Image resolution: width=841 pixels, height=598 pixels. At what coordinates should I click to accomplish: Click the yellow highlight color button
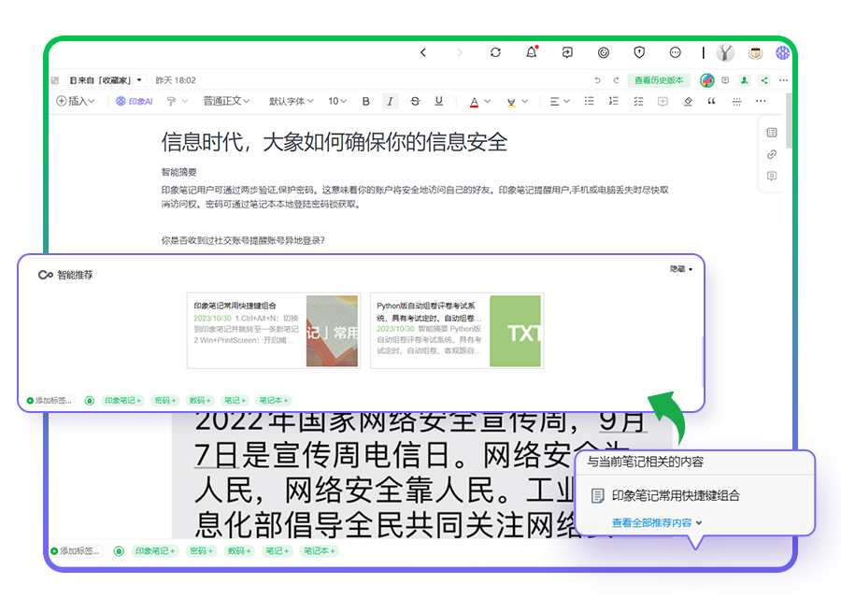(511, 101)
